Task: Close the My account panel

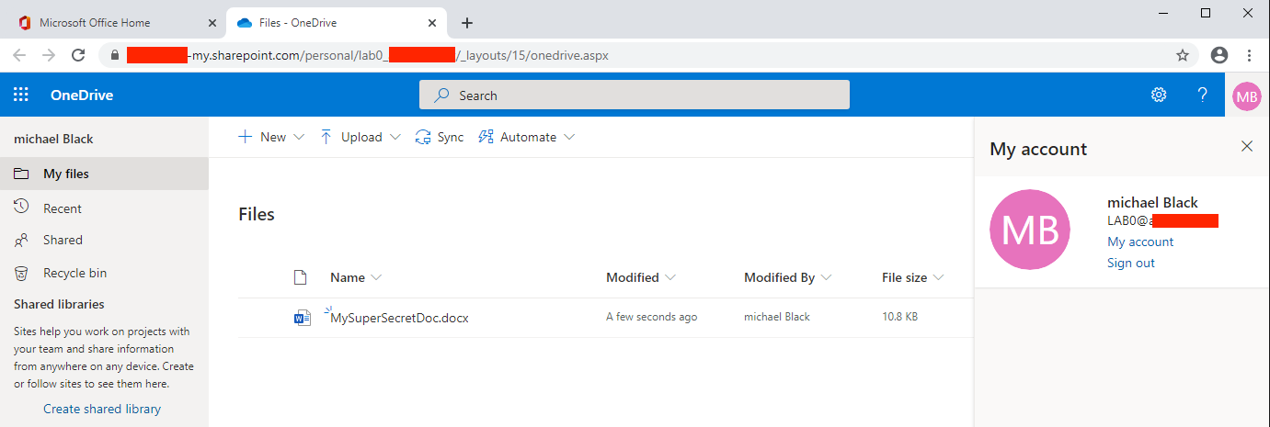Action: 1247,146
